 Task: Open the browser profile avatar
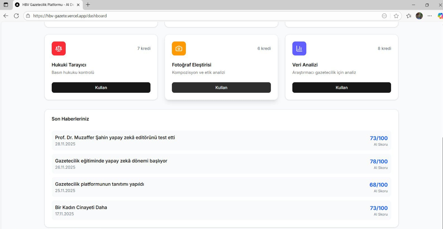419,16
